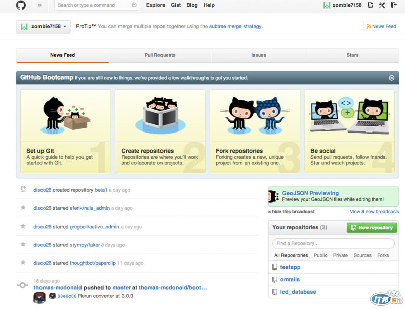Filter repositories by Private
The width and height of the screenshot is (405, 309).
pyautogui.click(x=340, y=255)
